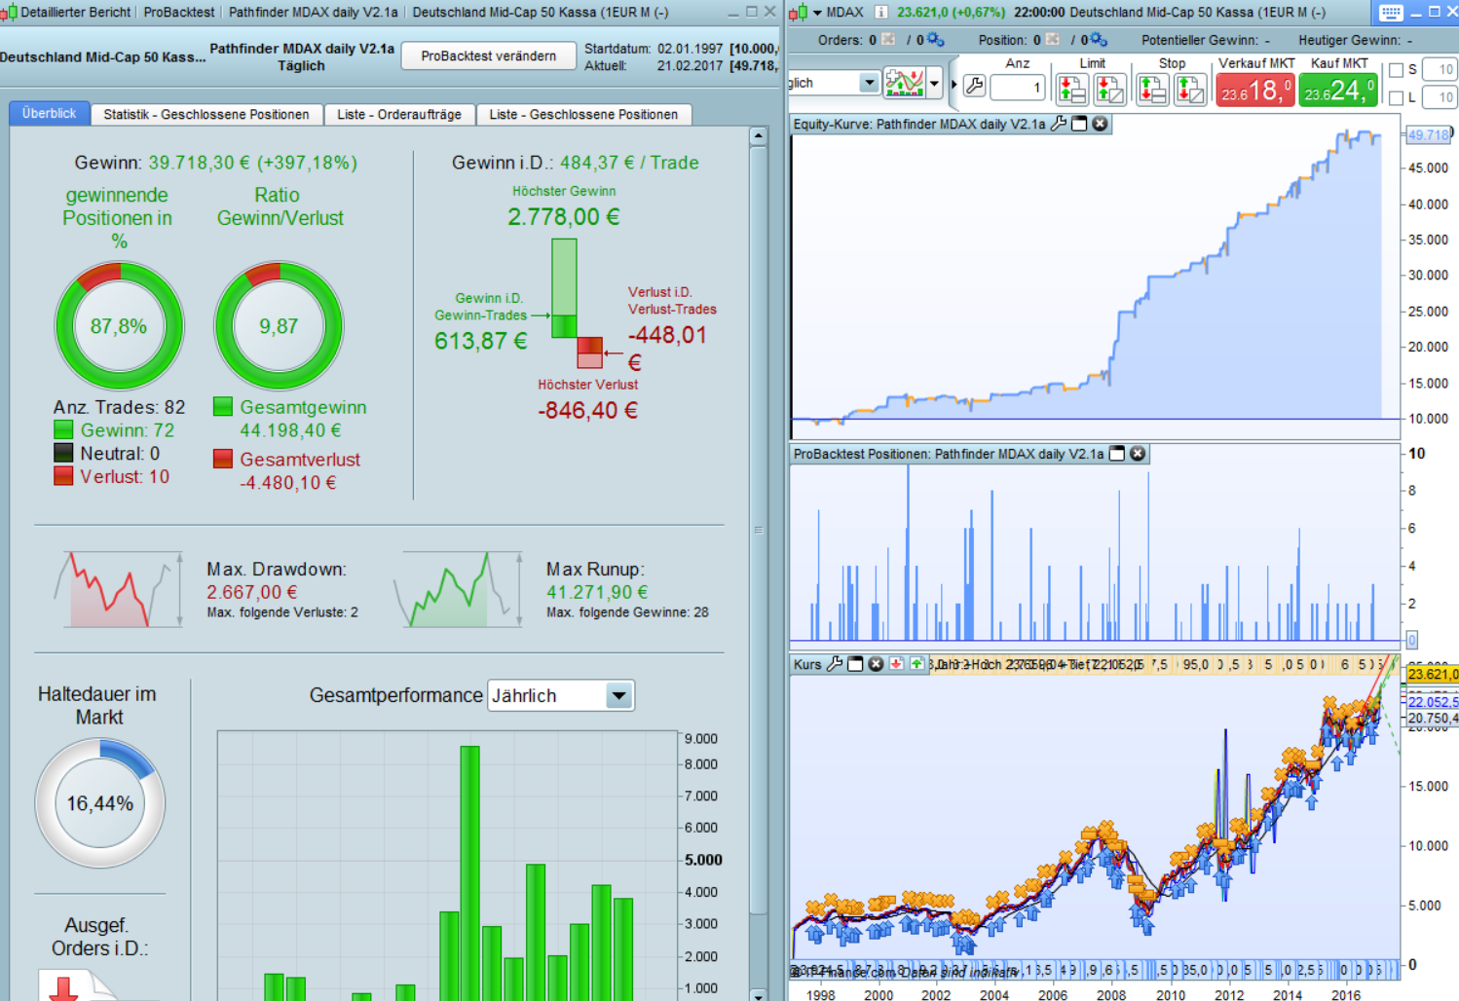Click the L value input field
The width and height of the screenshot is (1459, 1001).
(x=1439, y=97)
